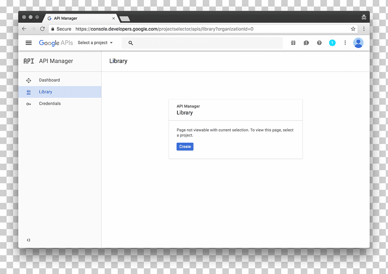Open the hamburger navigation menu

(29, 43)
